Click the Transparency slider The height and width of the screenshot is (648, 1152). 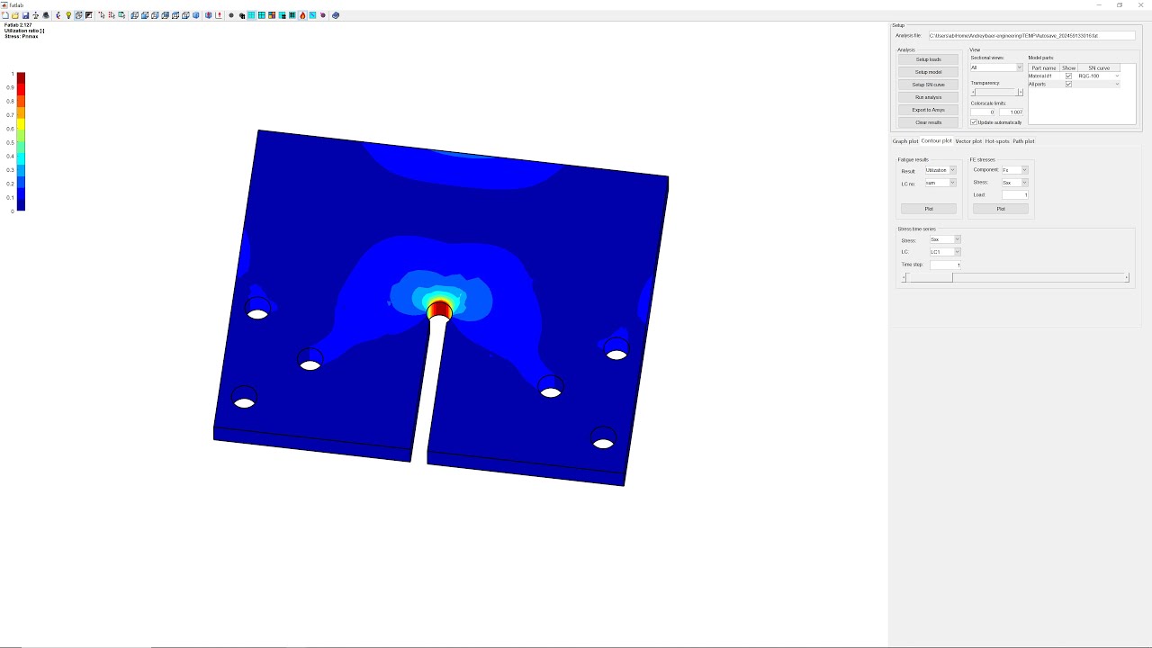(996, 92)
